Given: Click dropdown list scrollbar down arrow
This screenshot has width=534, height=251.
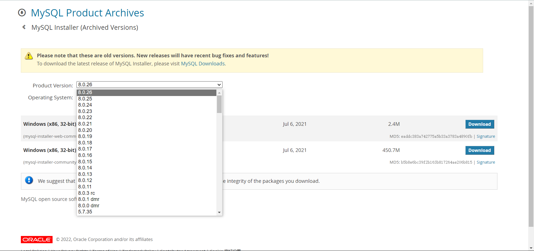Looking at the screenshot, I should click(219, 212).
